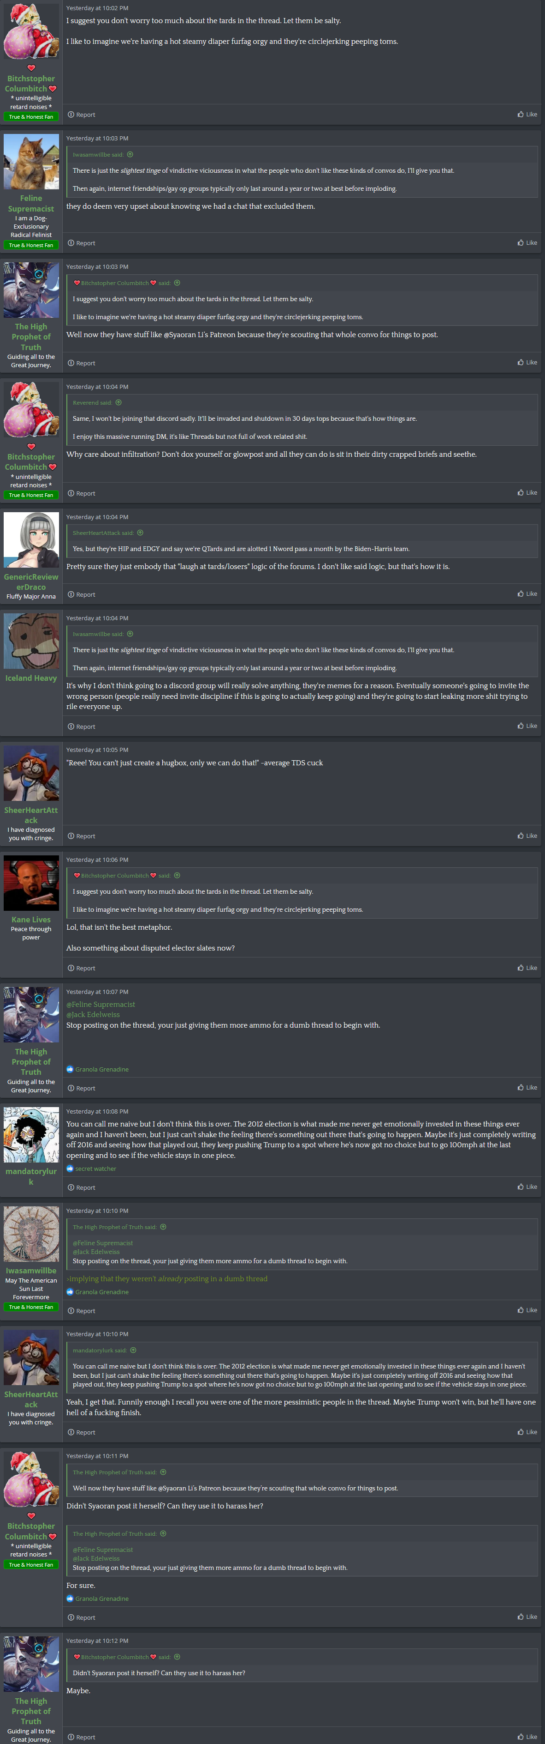Open 'Yesterday at 10:12 PM' timestamp permalink

(97, 1641)
